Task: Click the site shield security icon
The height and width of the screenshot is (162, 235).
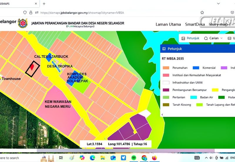Action: (x=25, y=13)
